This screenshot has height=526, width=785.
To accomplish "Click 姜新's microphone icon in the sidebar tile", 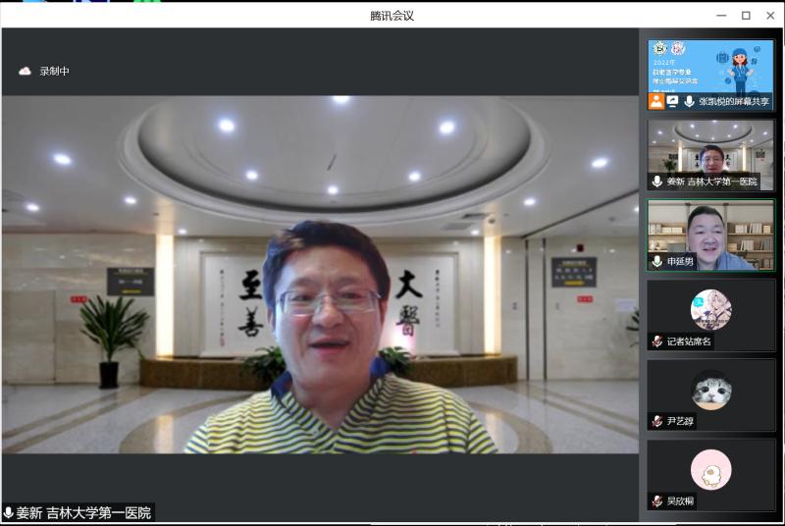I will (x=657, y=182).
